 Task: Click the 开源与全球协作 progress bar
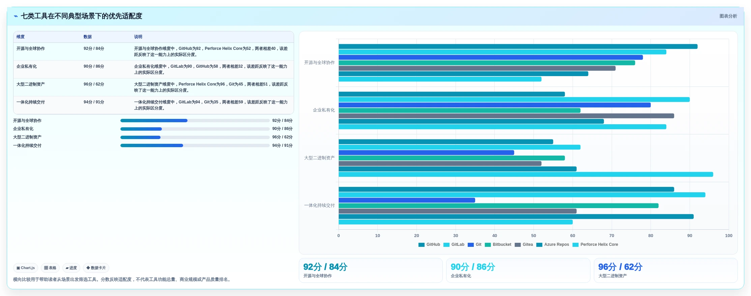195,121
